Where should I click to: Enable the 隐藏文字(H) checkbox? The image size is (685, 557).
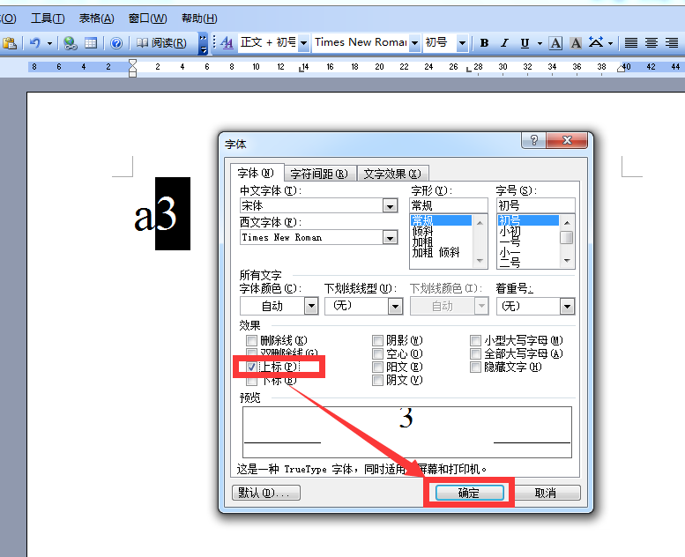[475, 367]
